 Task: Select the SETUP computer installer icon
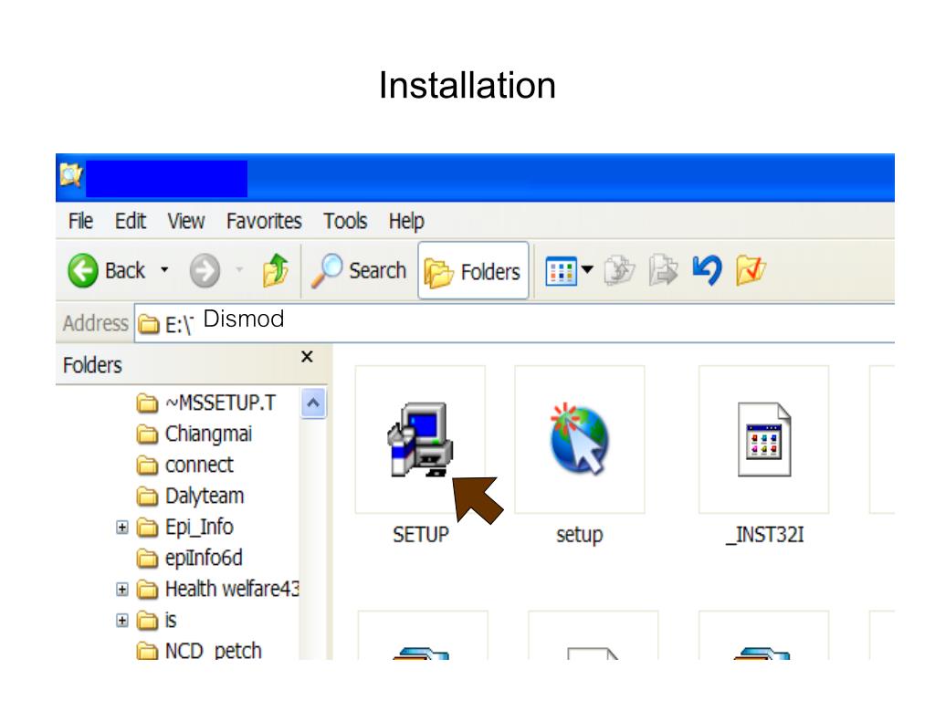pos(420,439)
